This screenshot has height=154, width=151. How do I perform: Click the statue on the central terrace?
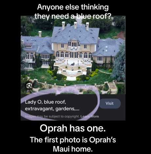[x=73, y=64]
